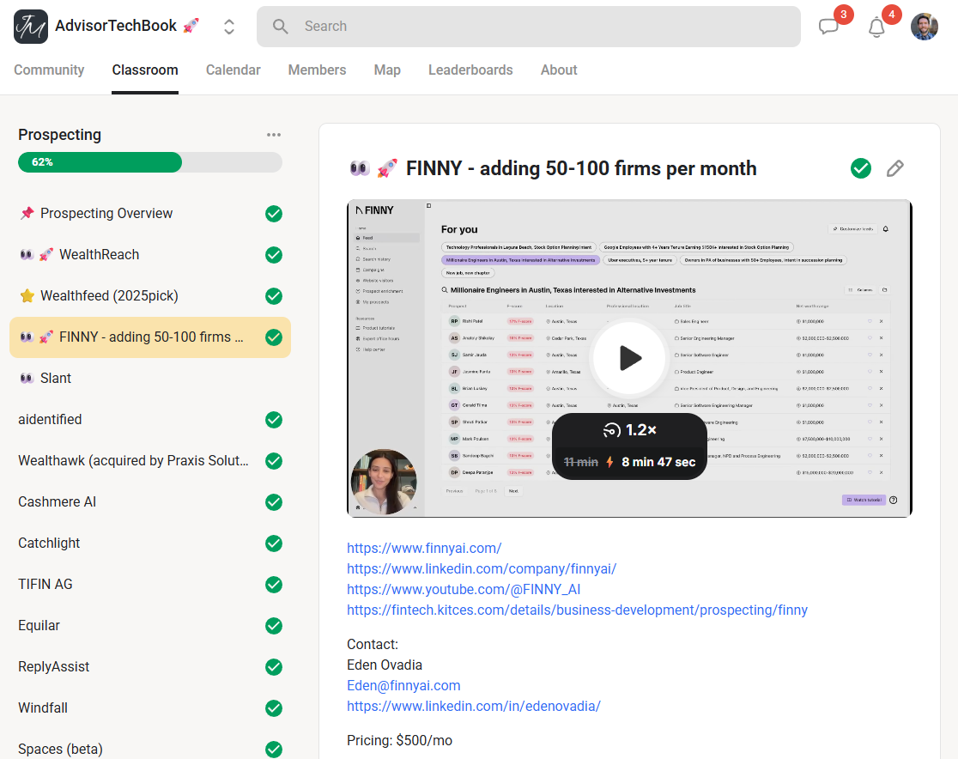Viewport: 958px width, 759px height.
Task: Toggle completion check for Equilar
Action: [x=274, y=626]
